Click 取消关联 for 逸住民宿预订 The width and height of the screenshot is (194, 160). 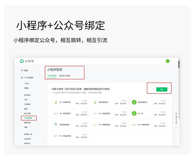tap(162, 104)
